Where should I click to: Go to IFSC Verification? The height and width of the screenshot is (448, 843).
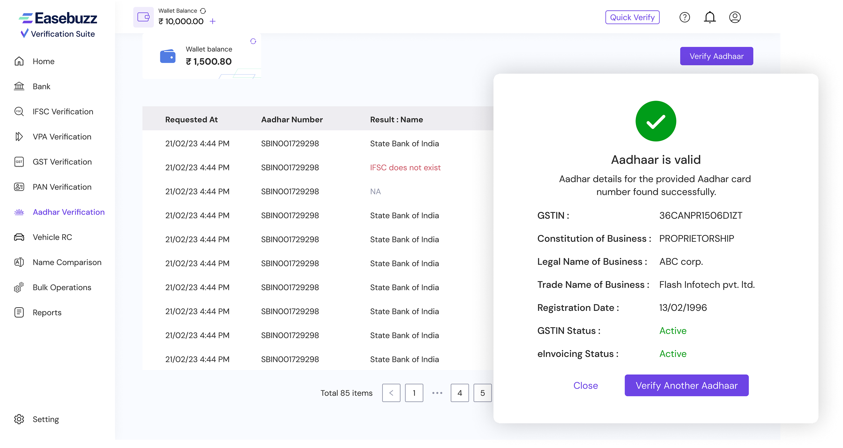[63, 112]
